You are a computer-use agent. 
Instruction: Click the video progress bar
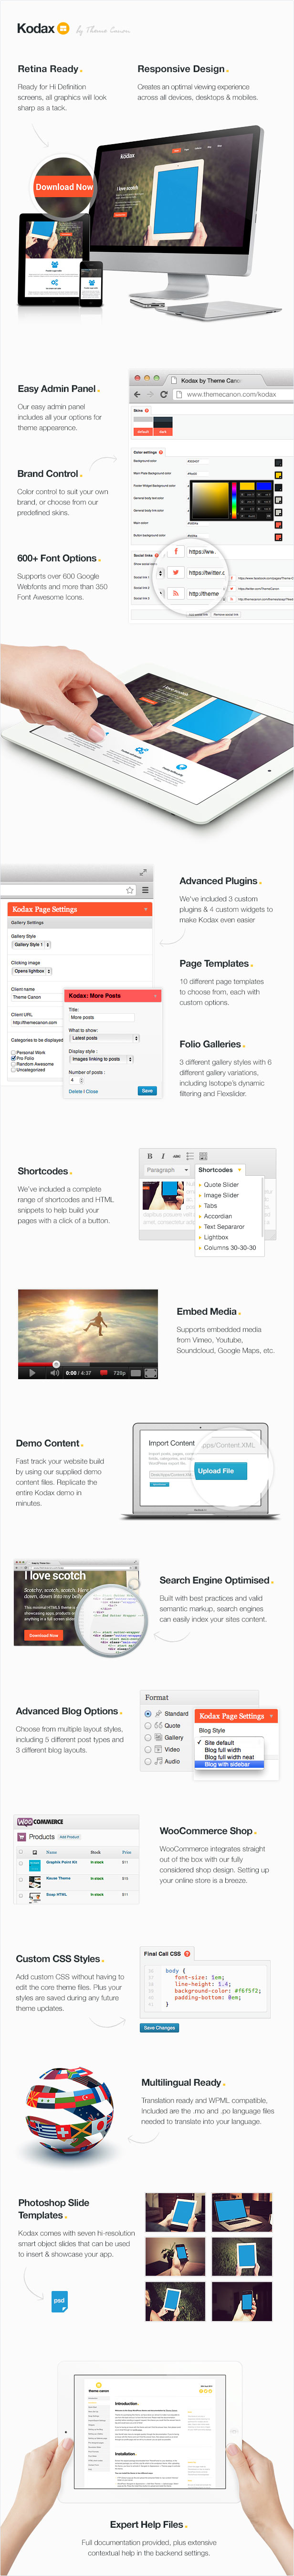pos(88,1364)
